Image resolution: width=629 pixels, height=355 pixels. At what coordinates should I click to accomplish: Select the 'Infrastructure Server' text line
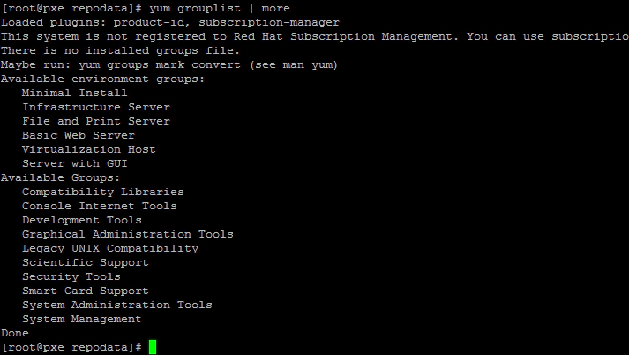click(x=96, y=107)
